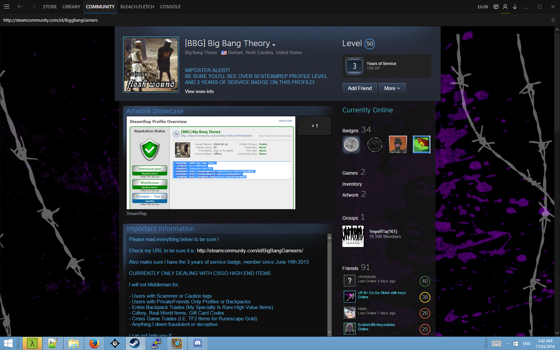560x350 pixels.
Task: Open the Years of Service badge icon
Action: (x=354, y=66)
